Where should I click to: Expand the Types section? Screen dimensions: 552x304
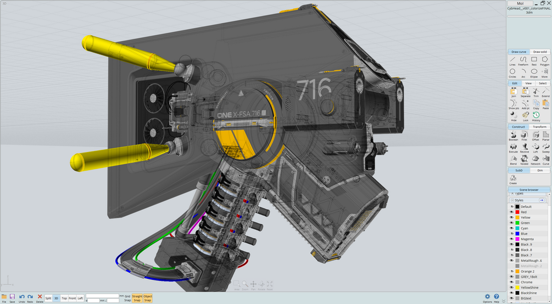[x=512, y=194]
